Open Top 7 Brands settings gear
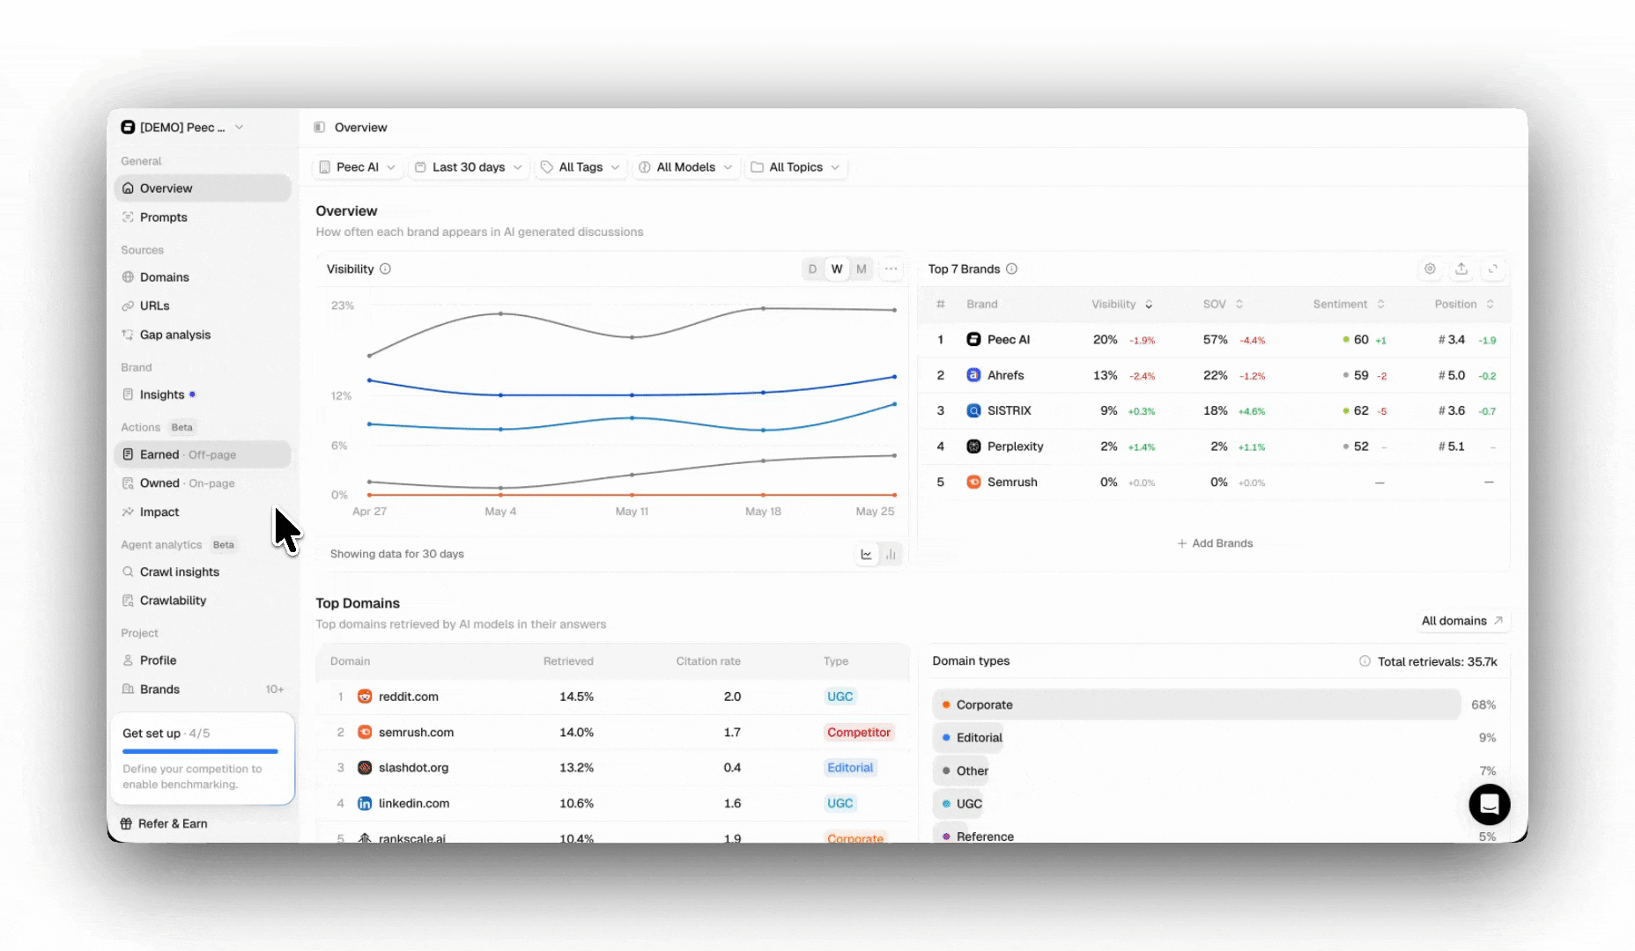The width and height of the screenshot is (1635, 951). click(x=1430, y=269)
